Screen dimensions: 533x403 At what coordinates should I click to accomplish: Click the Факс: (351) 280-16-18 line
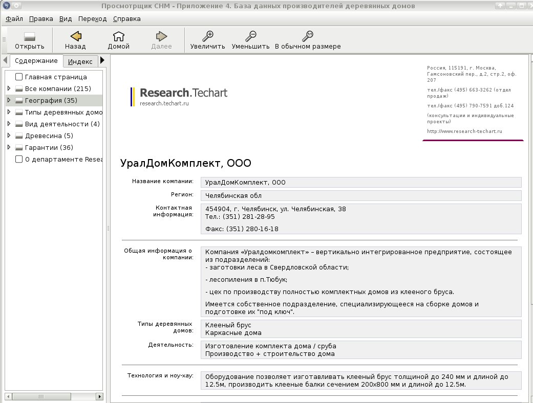(242, 229)
